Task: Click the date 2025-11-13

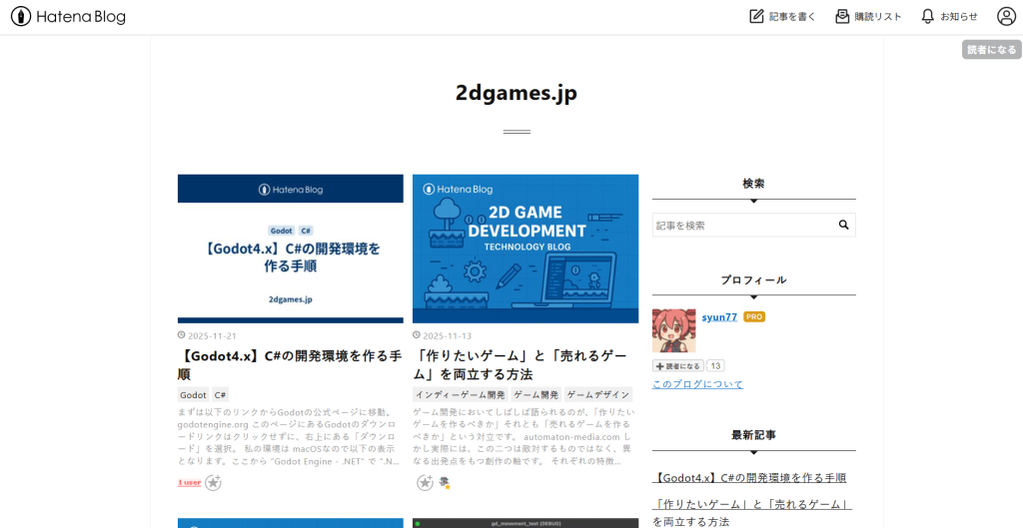Action: pyautogui.click(x=447, y=336)
